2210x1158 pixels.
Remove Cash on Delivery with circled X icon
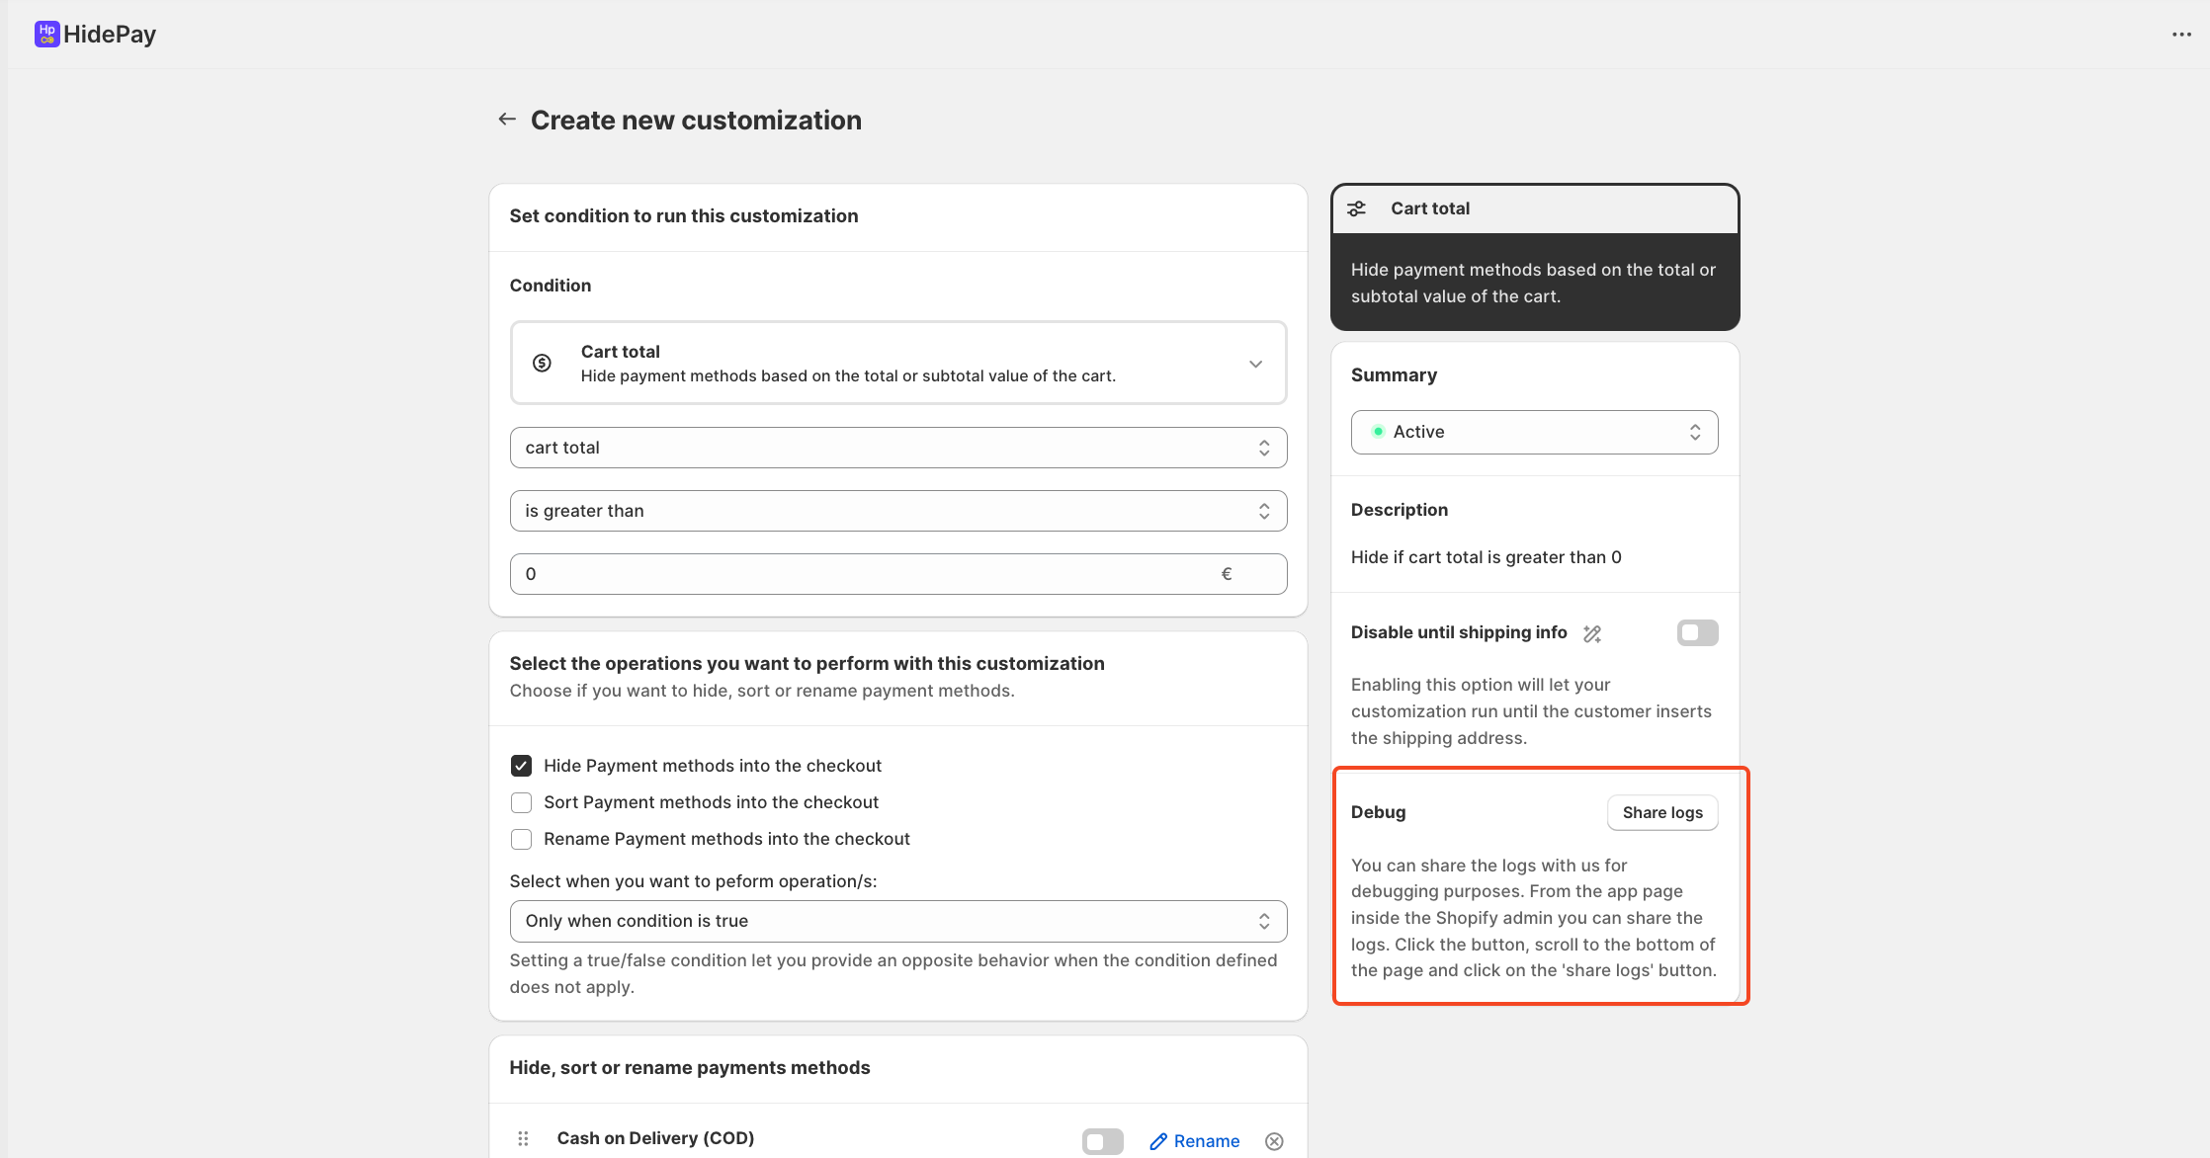tap(1274, 1141)
